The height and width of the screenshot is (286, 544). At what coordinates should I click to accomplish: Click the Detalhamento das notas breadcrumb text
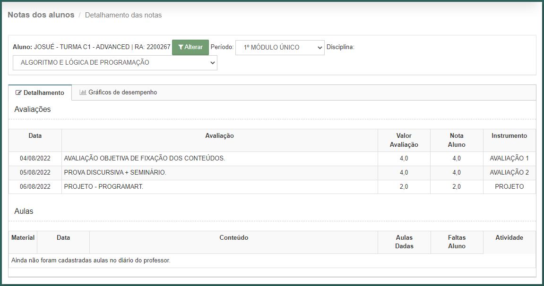click(123, 15)
